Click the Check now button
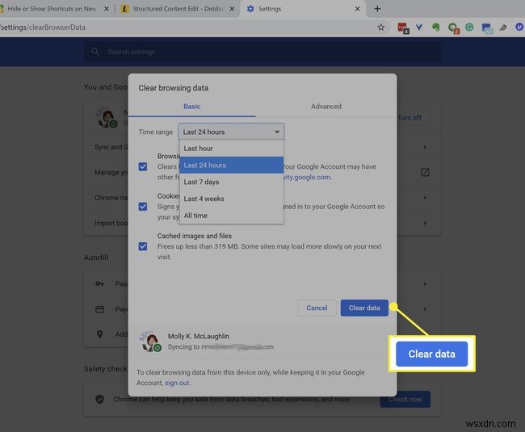525x432 pixels. tap(405, 399)
